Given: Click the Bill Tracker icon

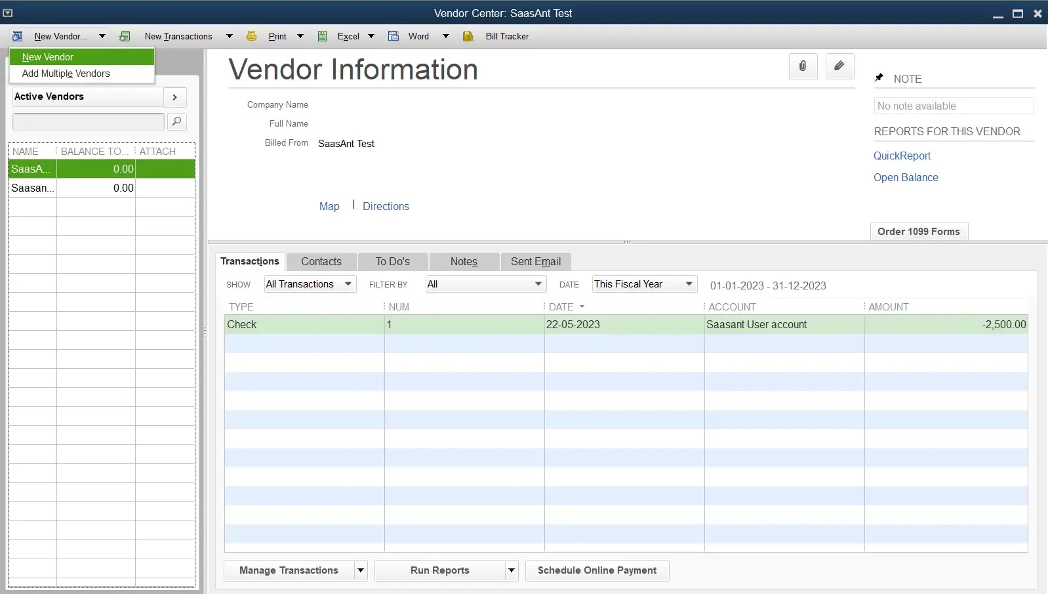Looking at the screenshot, I should tap(468, 36).
